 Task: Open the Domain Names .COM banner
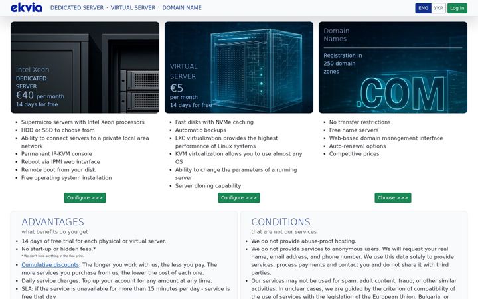point(392,67)
